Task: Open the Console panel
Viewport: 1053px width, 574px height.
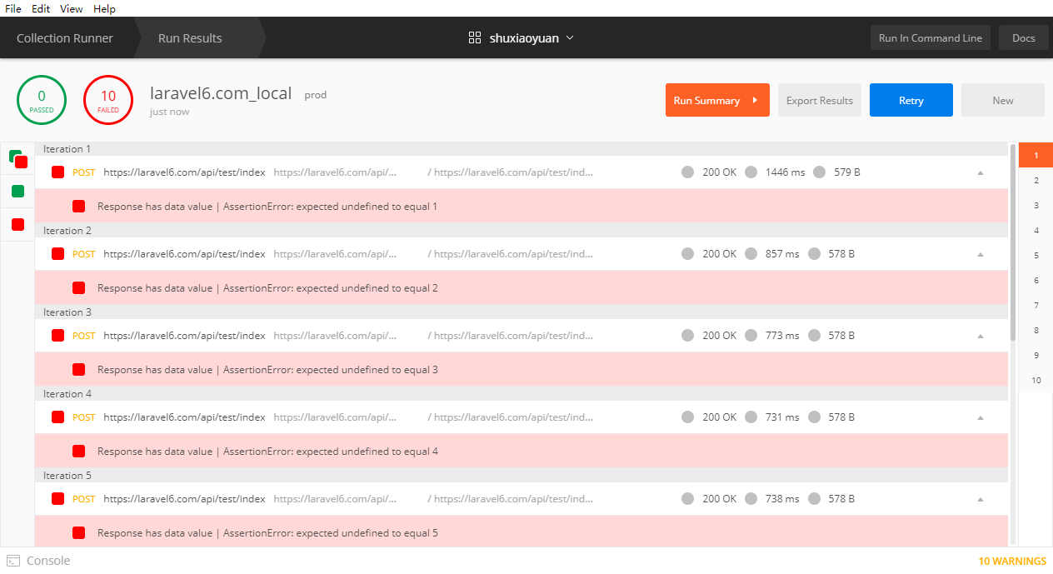Action: (38, 561)
